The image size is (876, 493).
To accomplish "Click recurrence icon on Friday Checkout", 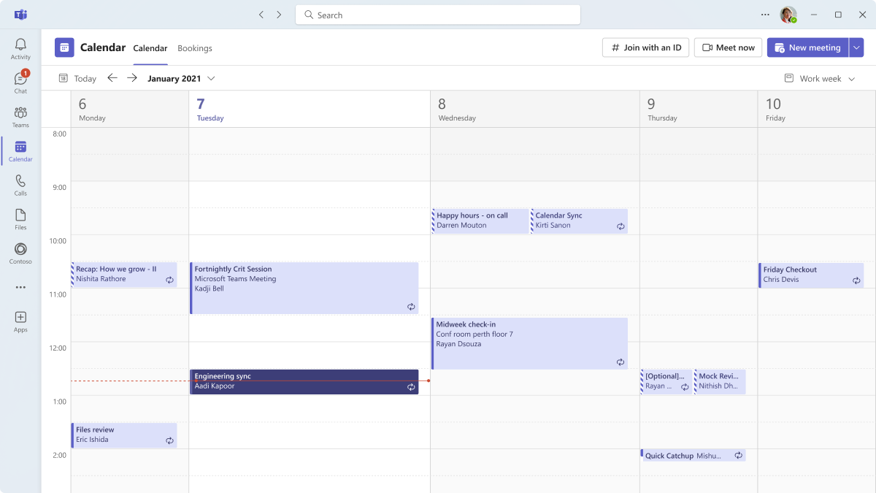I will coord(856,280).
